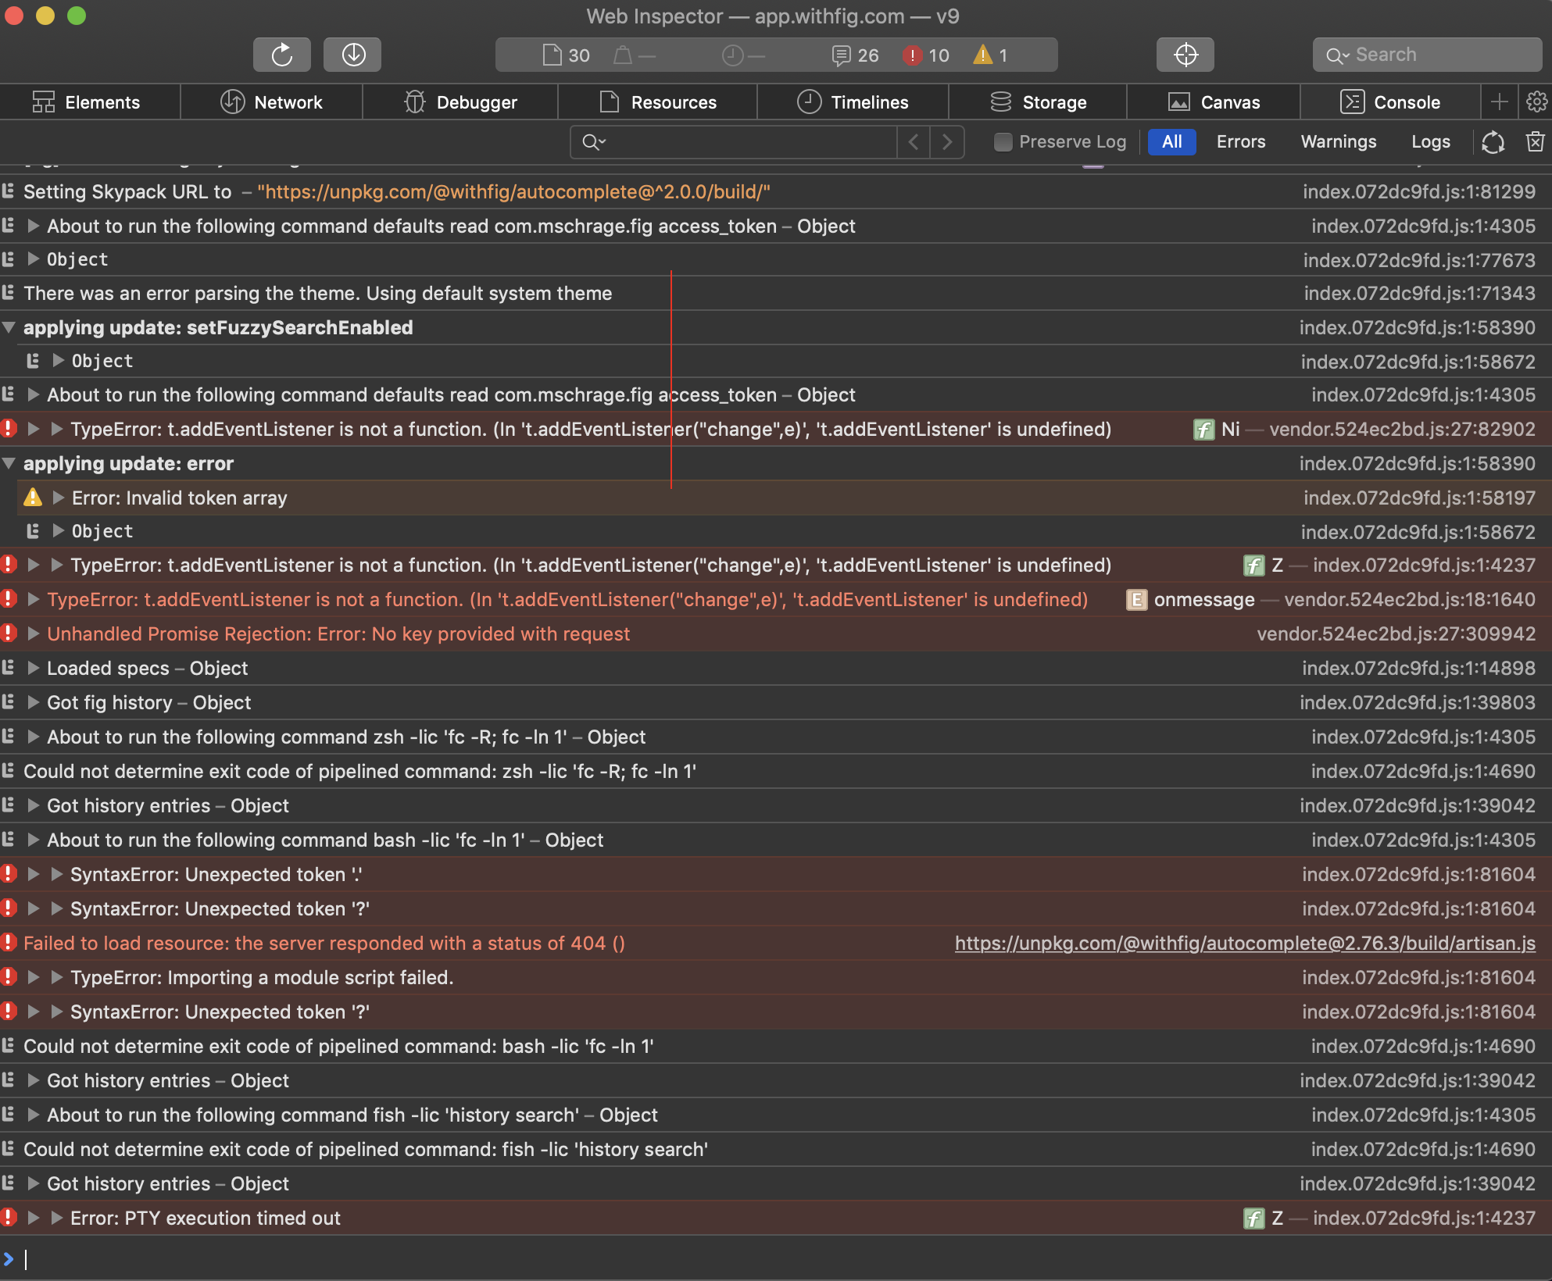Viewport: 1552px width, 1281px height.
Task: Open the Skypack autocomplete build URL
Action: (516, 191)
